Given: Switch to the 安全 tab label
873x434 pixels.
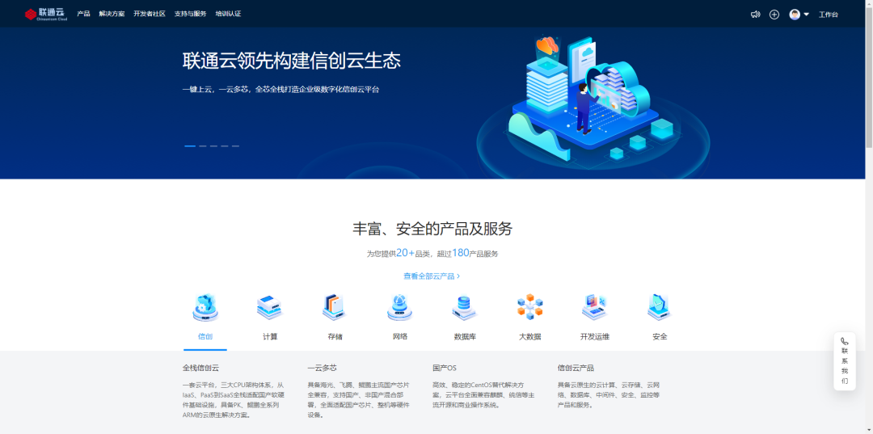Looking at the screenshot, I should pos(660,337).
